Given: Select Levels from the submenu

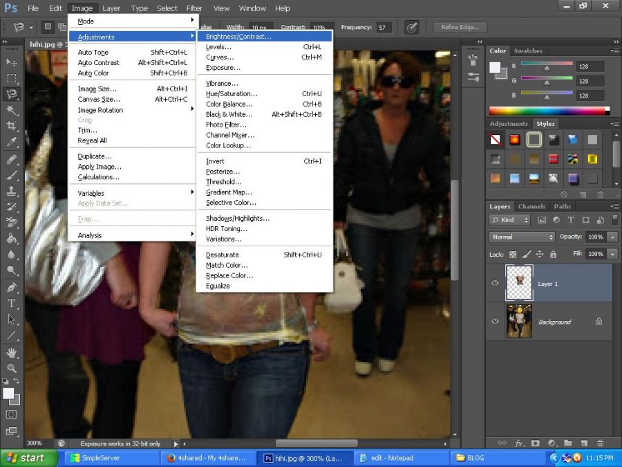Looking at the screenshot, I should point(265,47).
